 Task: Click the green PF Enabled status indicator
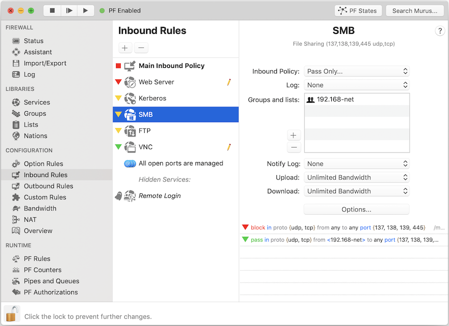tap(102, 10)
